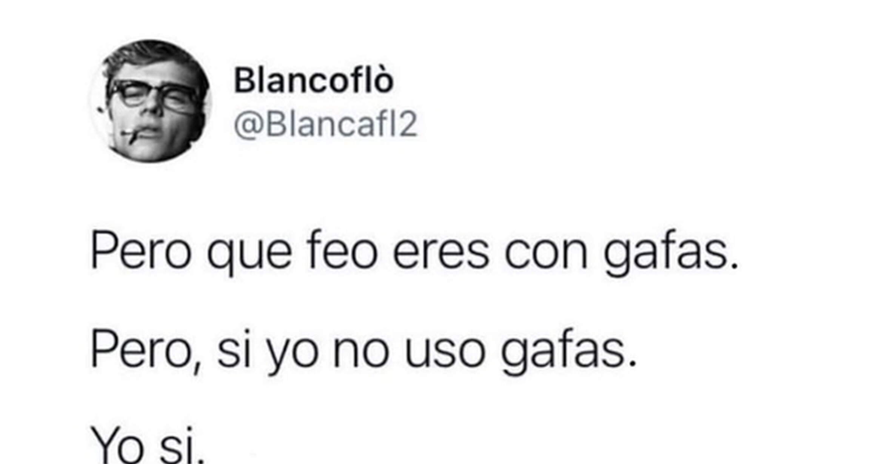Click the word "con" in the tweet
Image resolution: width=887 pixels, height=464 pixels.
click(x=546, y=254)
